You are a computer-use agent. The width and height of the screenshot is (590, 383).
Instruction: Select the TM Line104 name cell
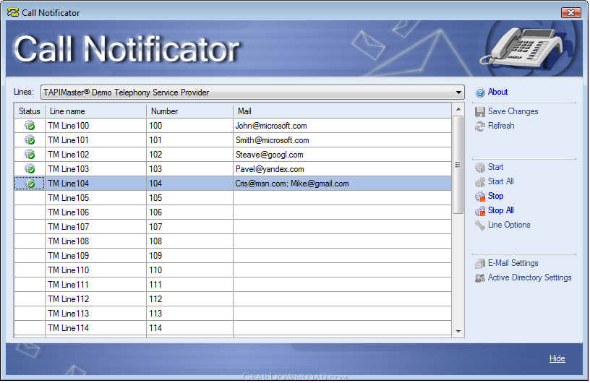(x=95, y=184)
